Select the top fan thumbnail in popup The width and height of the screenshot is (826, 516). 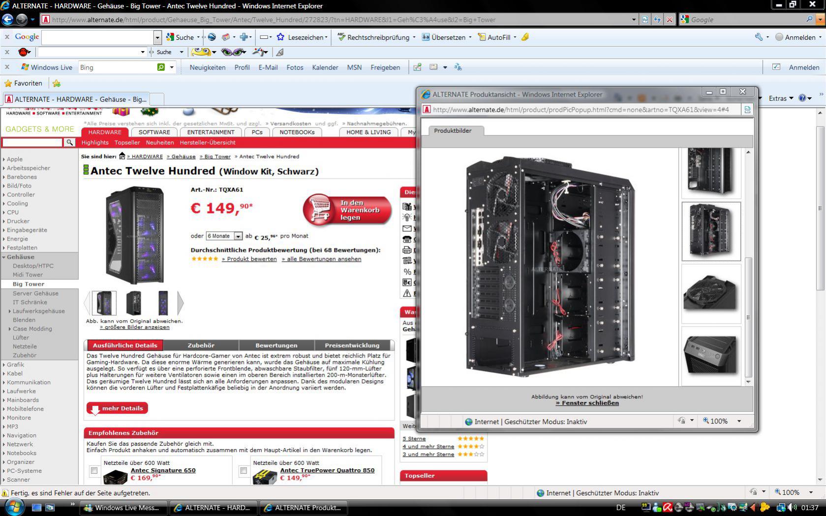[711, 293]
